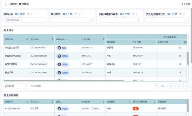192x116 pixels.
Task: Select cell XM-20220428-017
Action: pyautogui.click(x=38, y=48)
